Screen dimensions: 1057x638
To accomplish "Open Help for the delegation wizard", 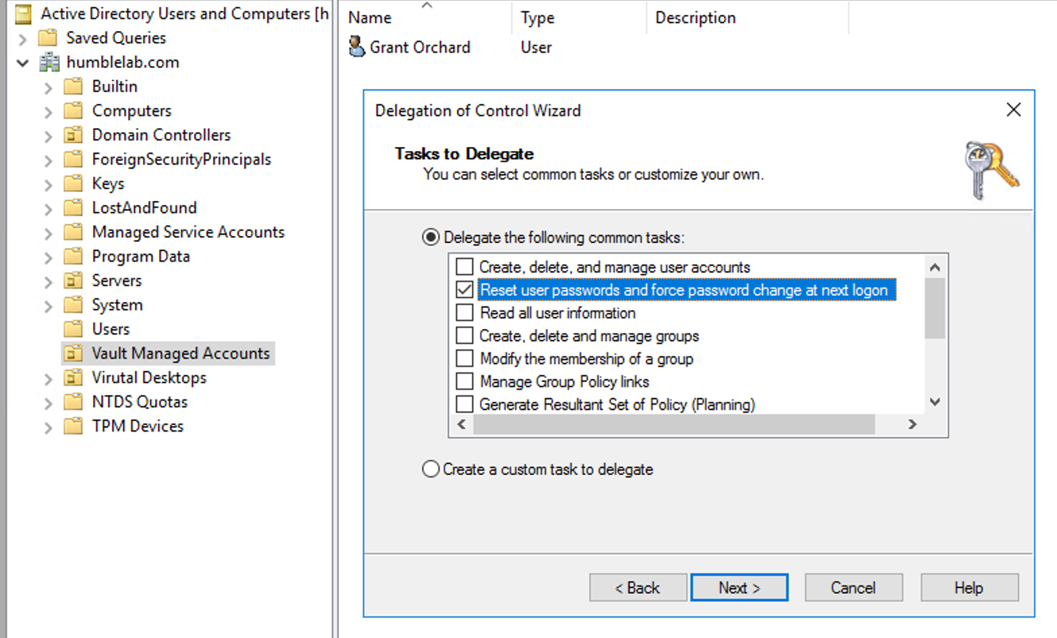I will pos(969,587).
